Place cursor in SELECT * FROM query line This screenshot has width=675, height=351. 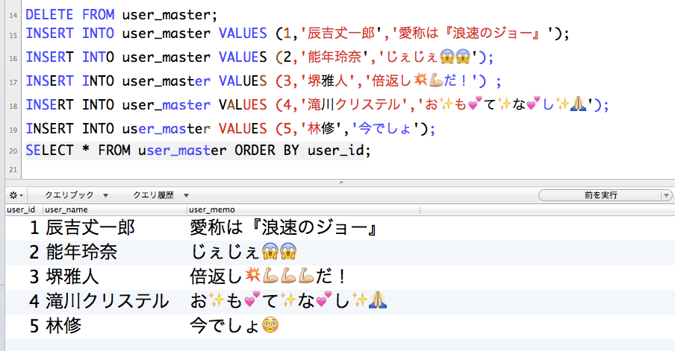[198, 151]
